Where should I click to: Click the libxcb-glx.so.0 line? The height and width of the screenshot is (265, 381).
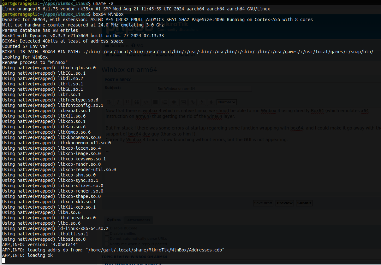click(49, 68)
